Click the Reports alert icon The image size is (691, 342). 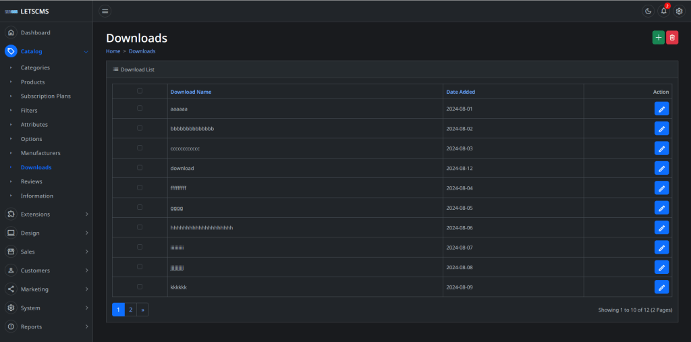11,326
